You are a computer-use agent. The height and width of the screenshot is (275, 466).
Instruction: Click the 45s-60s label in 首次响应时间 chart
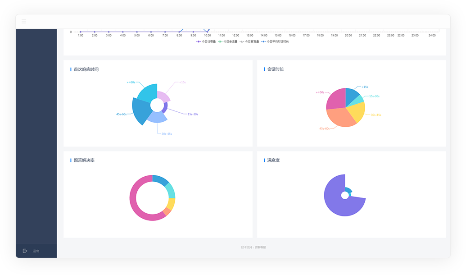click(x=121, y=115)
